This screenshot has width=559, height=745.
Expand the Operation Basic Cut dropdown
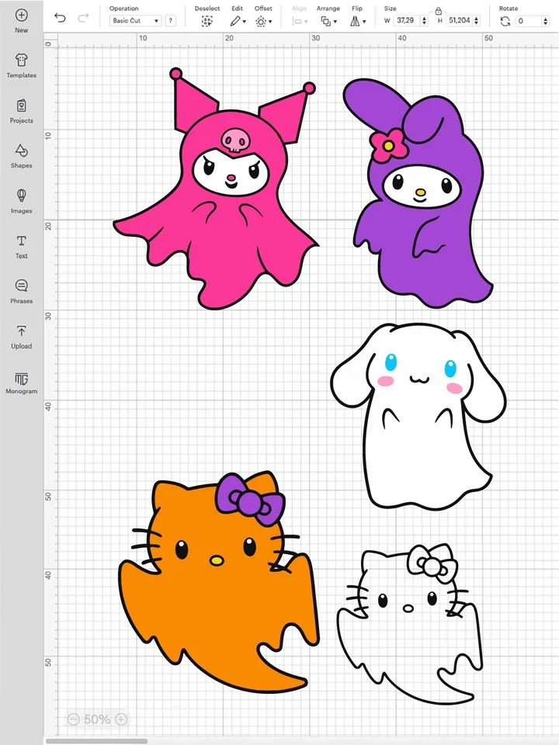point(135,21)
